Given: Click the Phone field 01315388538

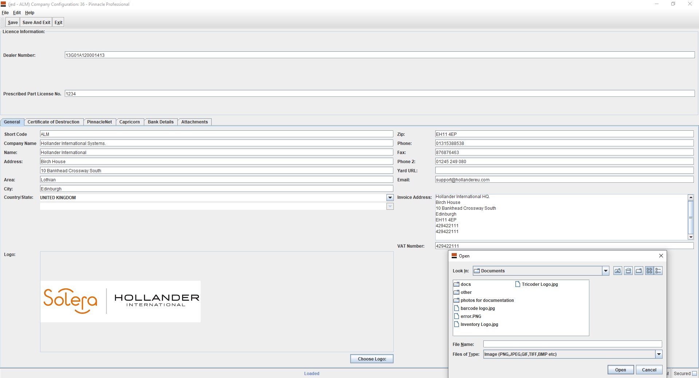Looking at the screenshot, I should point(564,143).
